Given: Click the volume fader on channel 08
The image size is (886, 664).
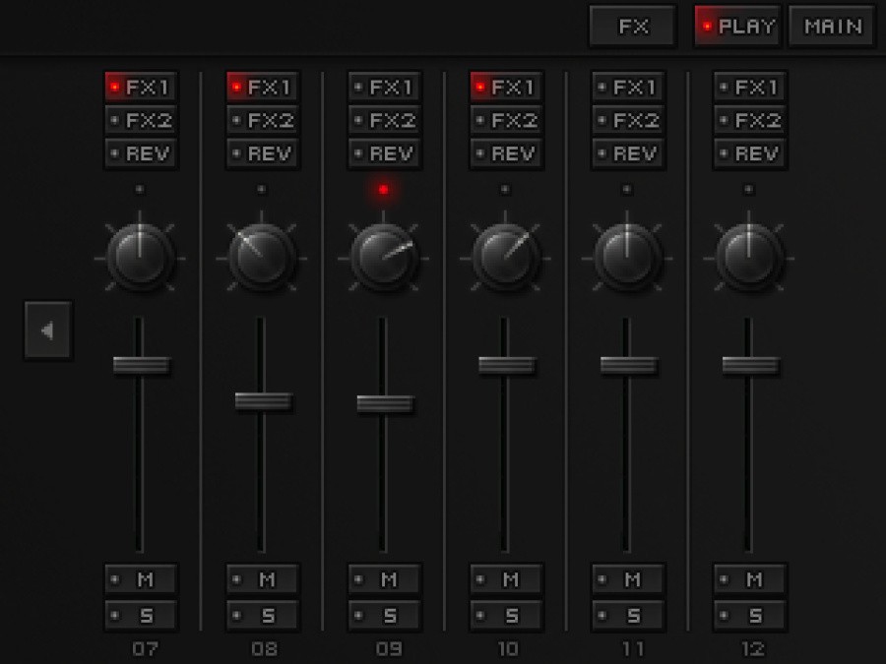Looking at the screenshot, I should pyautogui.click(x=262, y=398).
